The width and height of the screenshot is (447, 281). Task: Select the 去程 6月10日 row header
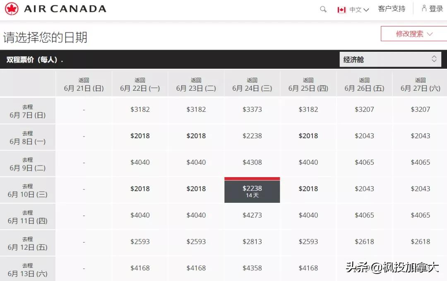[28, 190]
